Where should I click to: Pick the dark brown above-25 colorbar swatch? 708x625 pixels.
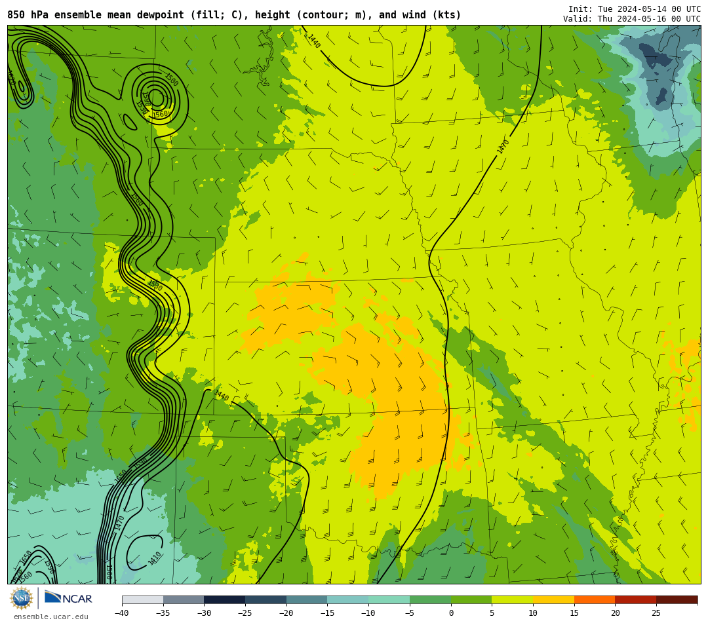tap(677, 599)
